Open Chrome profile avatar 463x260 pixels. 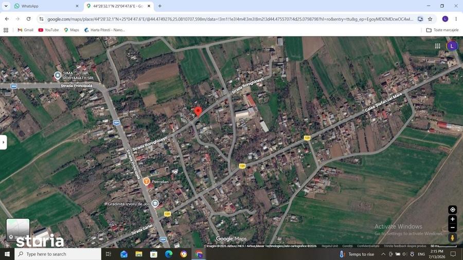tap(445, 19)
